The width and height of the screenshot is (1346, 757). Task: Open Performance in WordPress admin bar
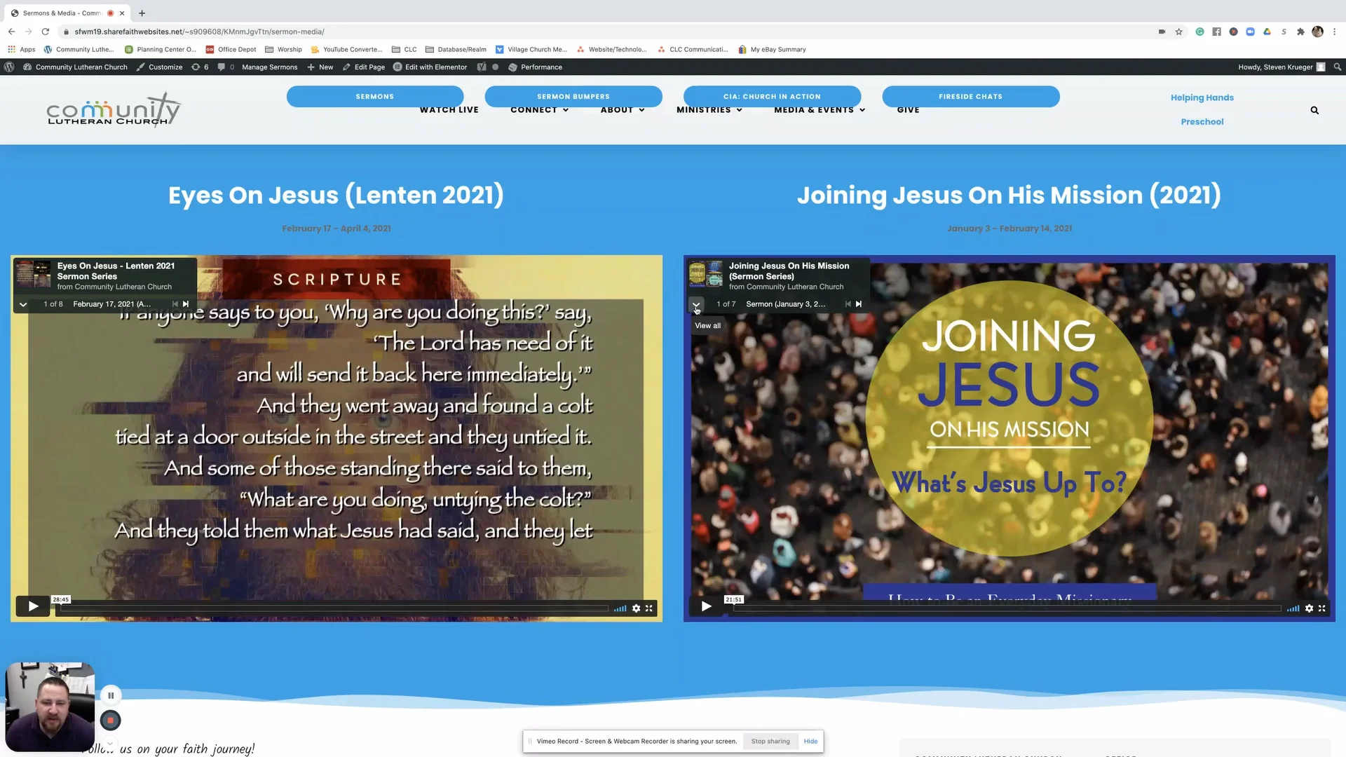pos(535,67)
